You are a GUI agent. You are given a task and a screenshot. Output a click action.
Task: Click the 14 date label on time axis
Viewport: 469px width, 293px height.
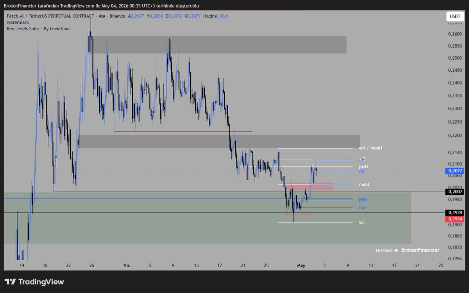[x=22, y=265]
